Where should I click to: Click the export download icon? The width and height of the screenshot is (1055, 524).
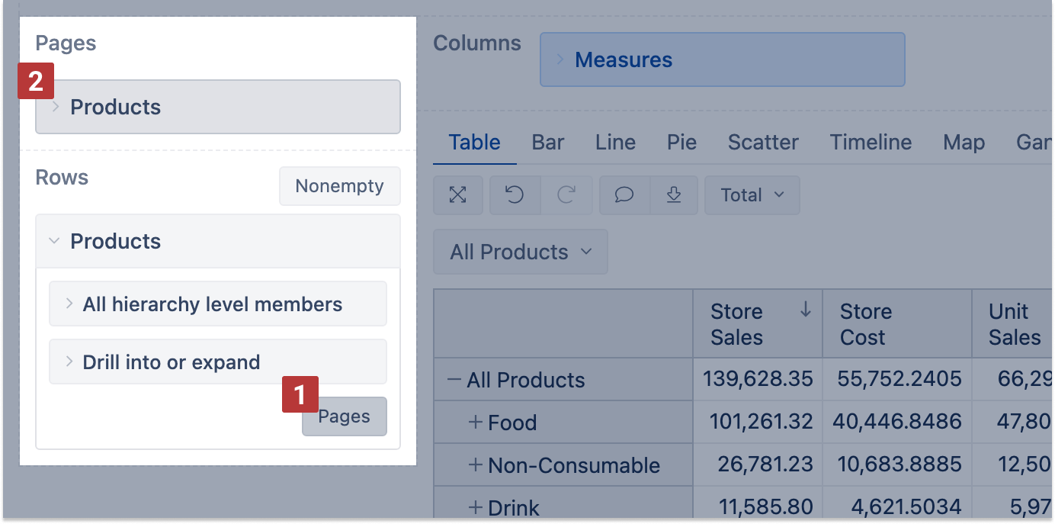(x=673, y=195)
